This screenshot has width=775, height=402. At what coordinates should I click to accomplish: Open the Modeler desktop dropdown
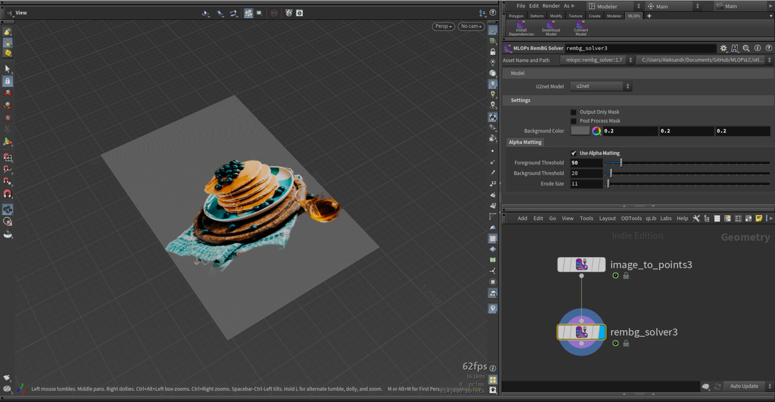(614, 6)
